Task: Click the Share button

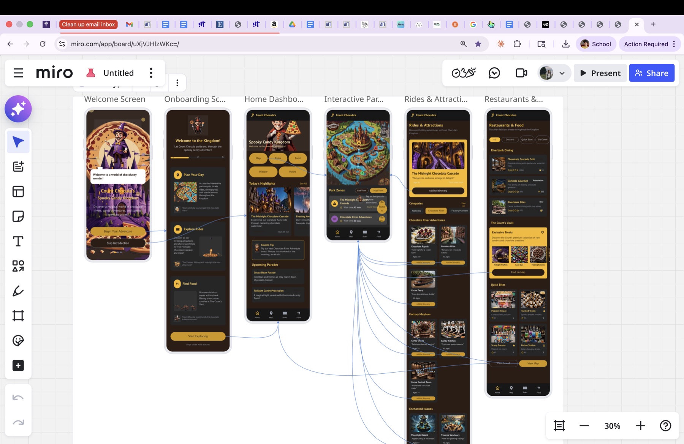Action: pyautogui.click(x=652, y=73)
